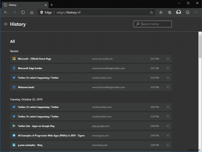Image resolution: width=202 pixels, height=152 pixels.
Task: Open the Collections icon on toolbar
Action: click(169, 12)
